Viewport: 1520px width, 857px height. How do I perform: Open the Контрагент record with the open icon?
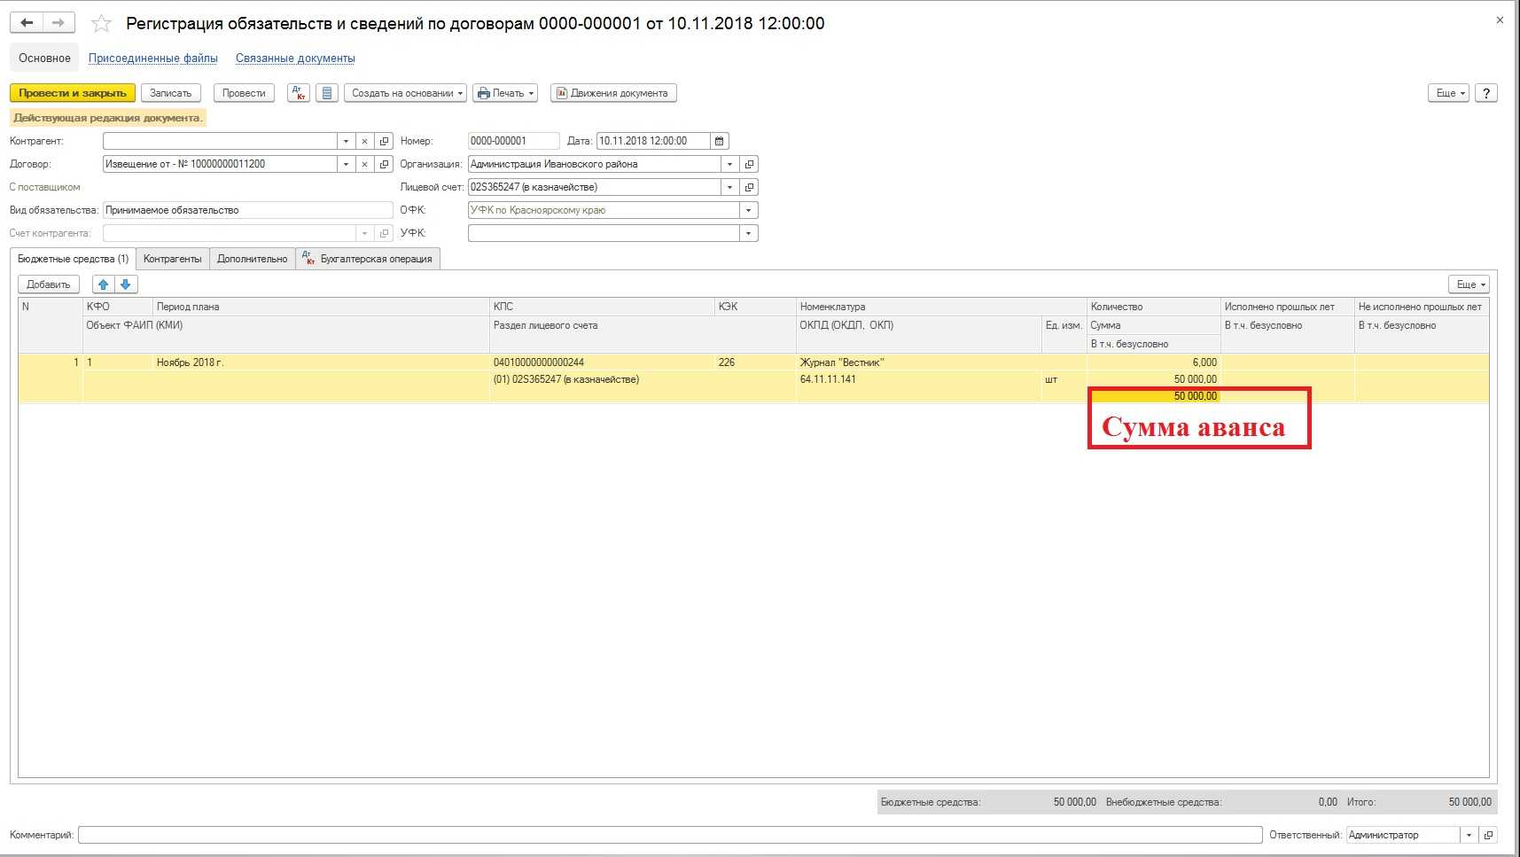(x=384, y=141)
